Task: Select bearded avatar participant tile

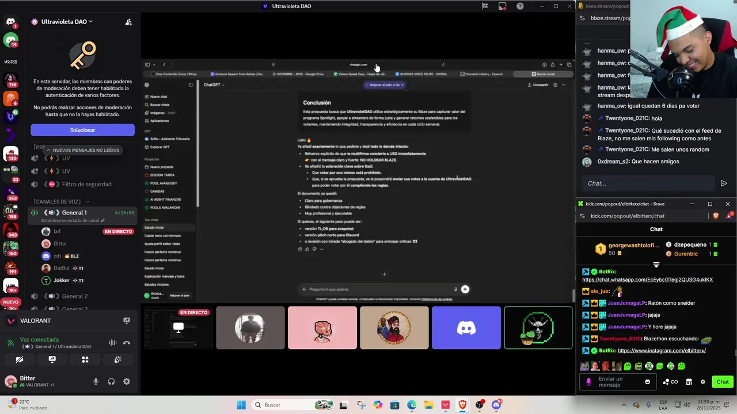Action: point(394,328)
